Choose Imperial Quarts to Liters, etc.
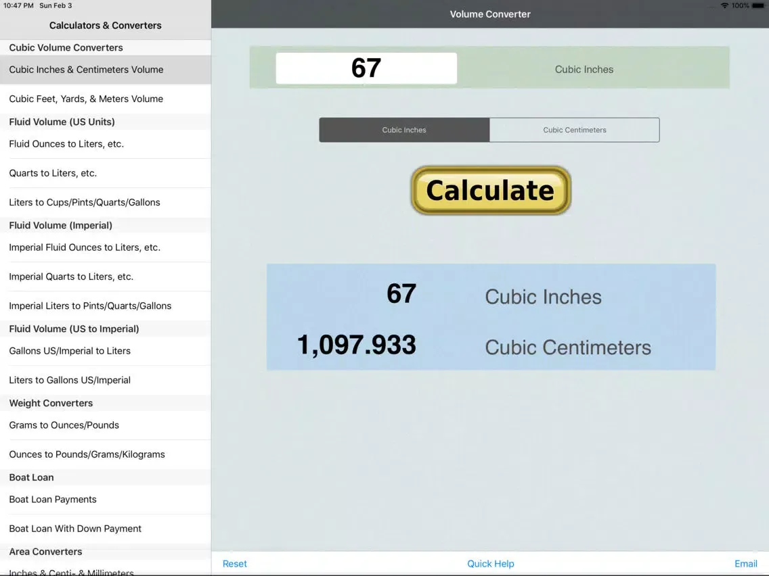The image size is (769, 576). click(106, 277)
